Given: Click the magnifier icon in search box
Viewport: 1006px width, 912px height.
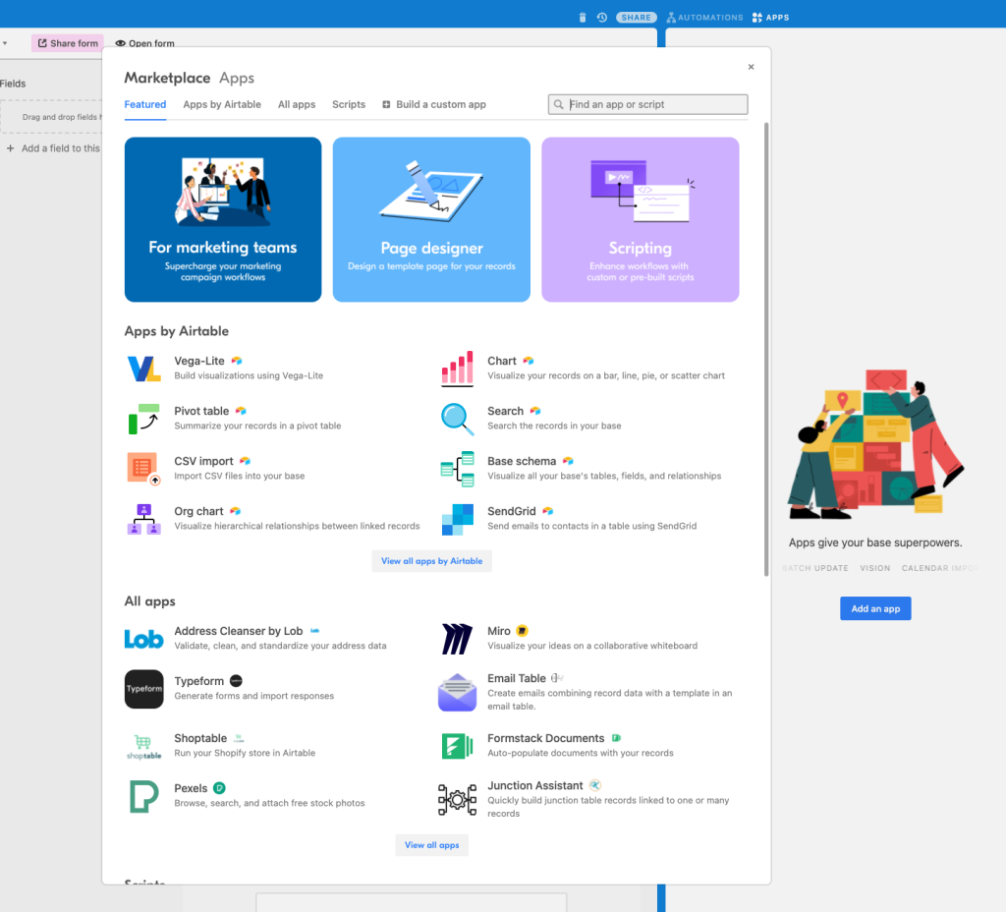Looking at the screenshot, I should click(559, 104).
